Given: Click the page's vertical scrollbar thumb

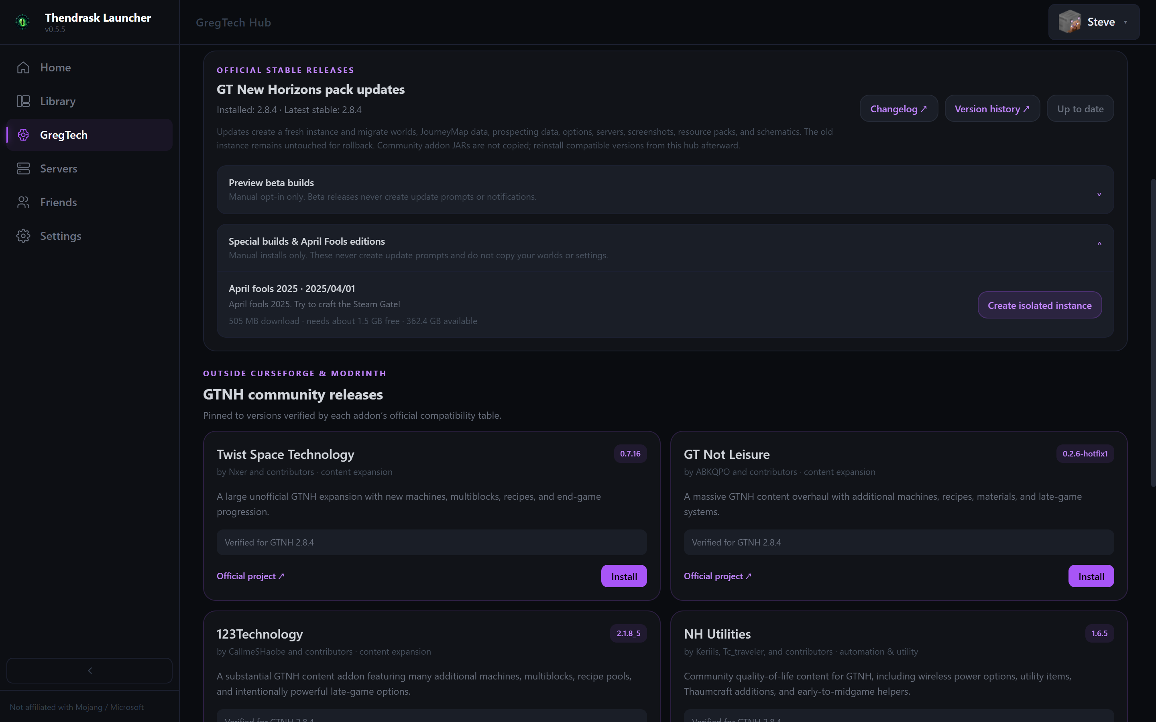Looking at the screenshot, I should point(1153,333).
